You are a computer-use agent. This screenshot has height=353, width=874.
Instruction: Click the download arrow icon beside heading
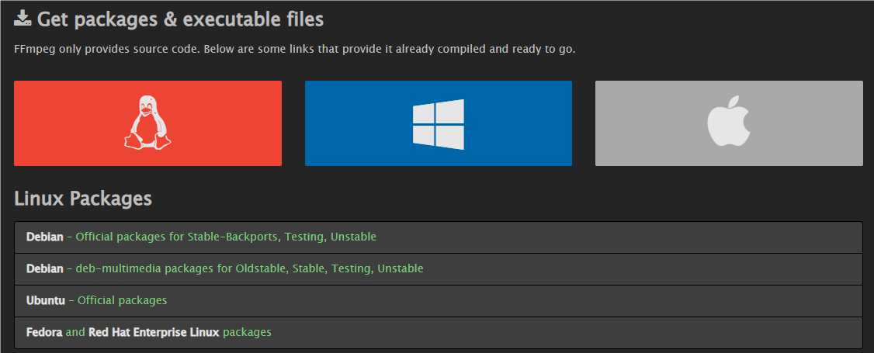23,18
